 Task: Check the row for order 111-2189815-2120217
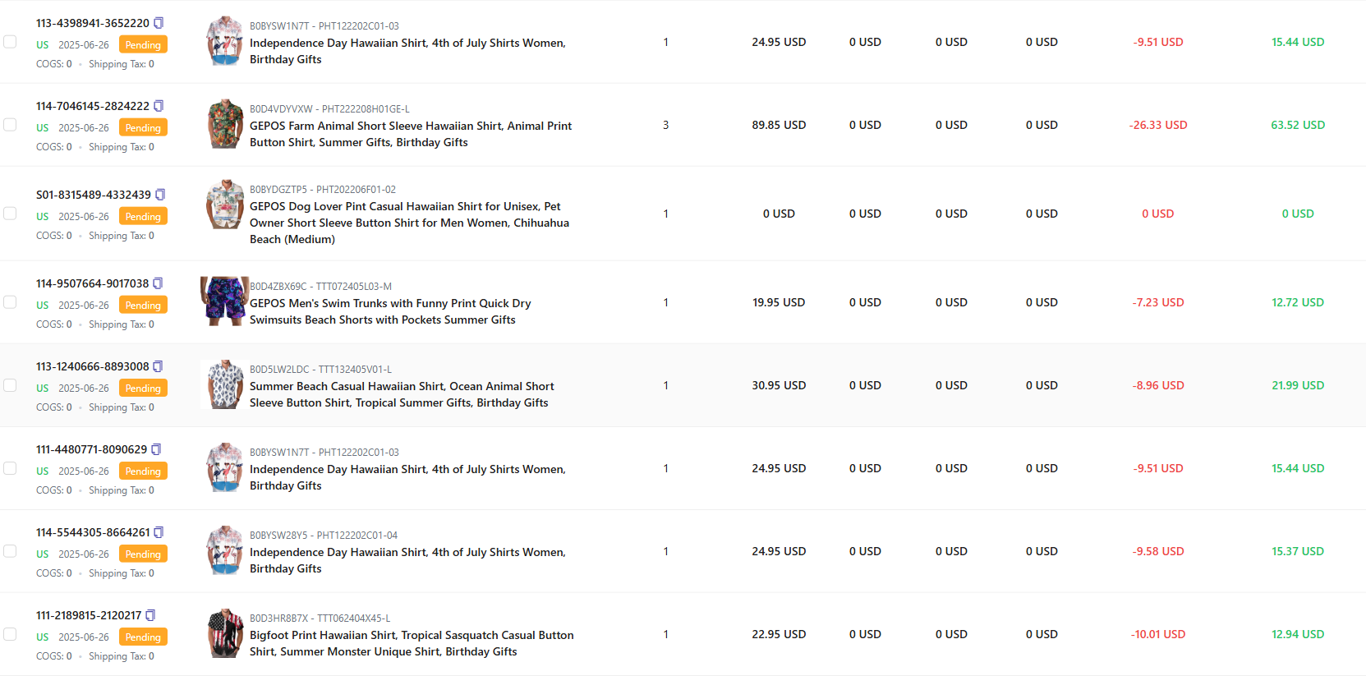[10, 634]
